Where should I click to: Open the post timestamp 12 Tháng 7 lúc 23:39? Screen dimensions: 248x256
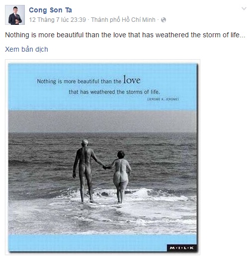(x=58, y=20)
